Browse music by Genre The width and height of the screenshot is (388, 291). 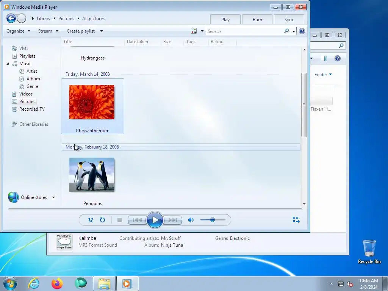point(33,86)
